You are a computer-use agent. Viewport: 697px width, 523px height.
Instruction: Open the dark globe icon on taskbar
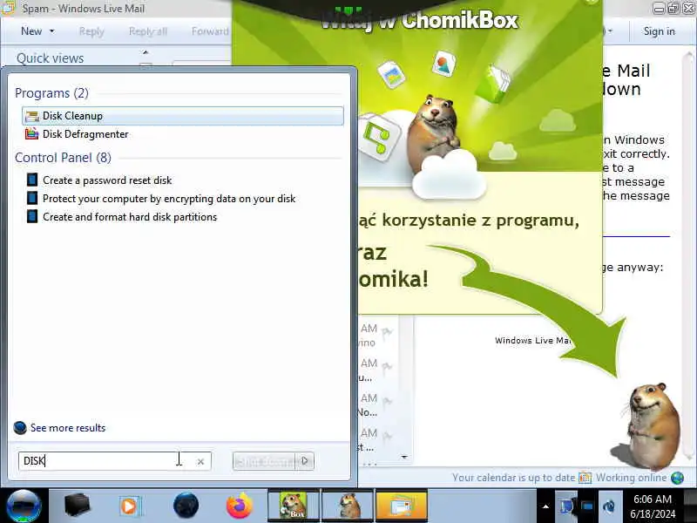[x=186, y=506]
